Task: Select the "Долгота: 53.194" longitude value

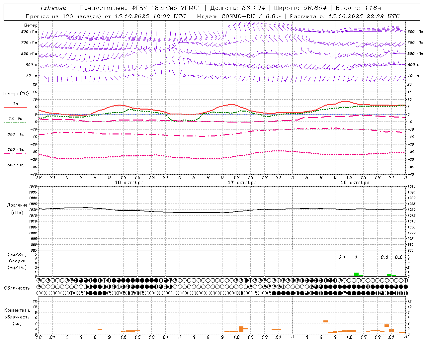Action: [238, 8]
